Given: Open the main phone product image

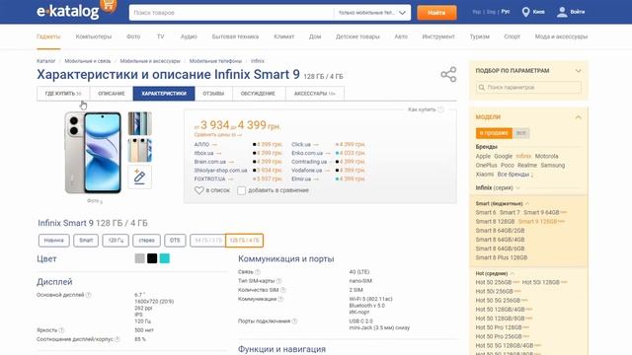Looking at the screenshot, I should tap(93, 153).
